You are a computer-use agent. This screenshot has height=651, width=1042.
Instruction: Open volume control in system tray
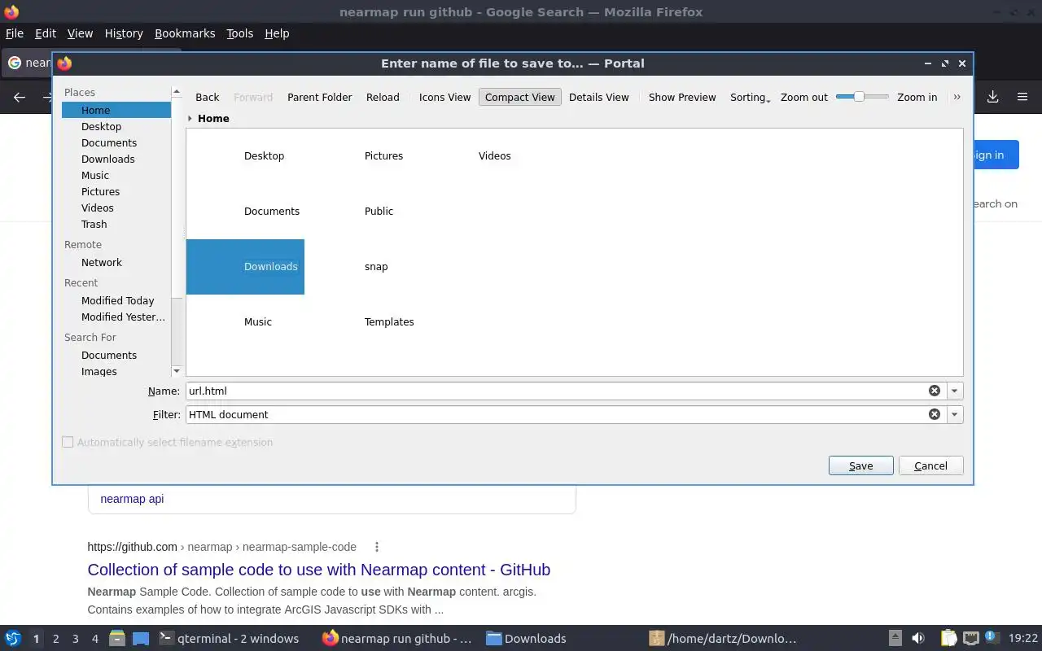[x=918, y=639]
